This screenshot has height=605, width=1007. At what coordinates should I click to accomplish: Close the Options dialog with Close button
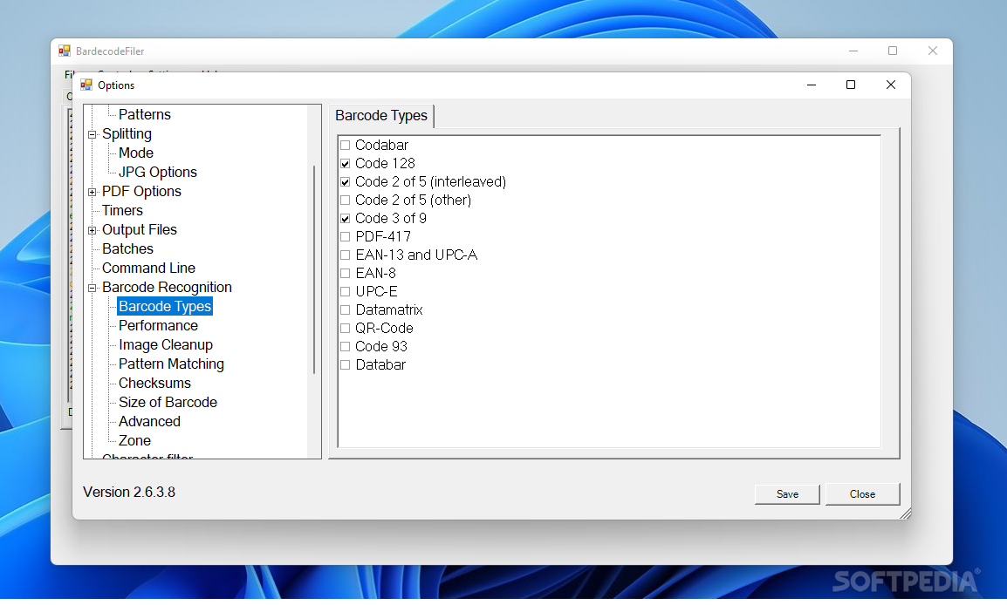862,494
